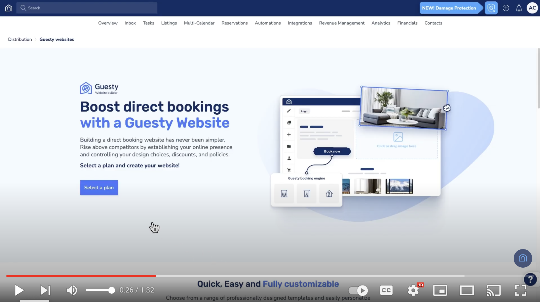Click the plus add icon in top bar

pyautogui.click(x=506, y=8)
